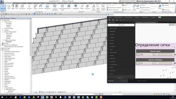This screenshot has width=176, height=99.
Task: Expand Число столбцов node chevron
Action: point(138,63)
